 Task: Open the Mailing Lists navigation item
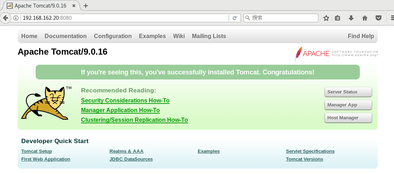209,36
